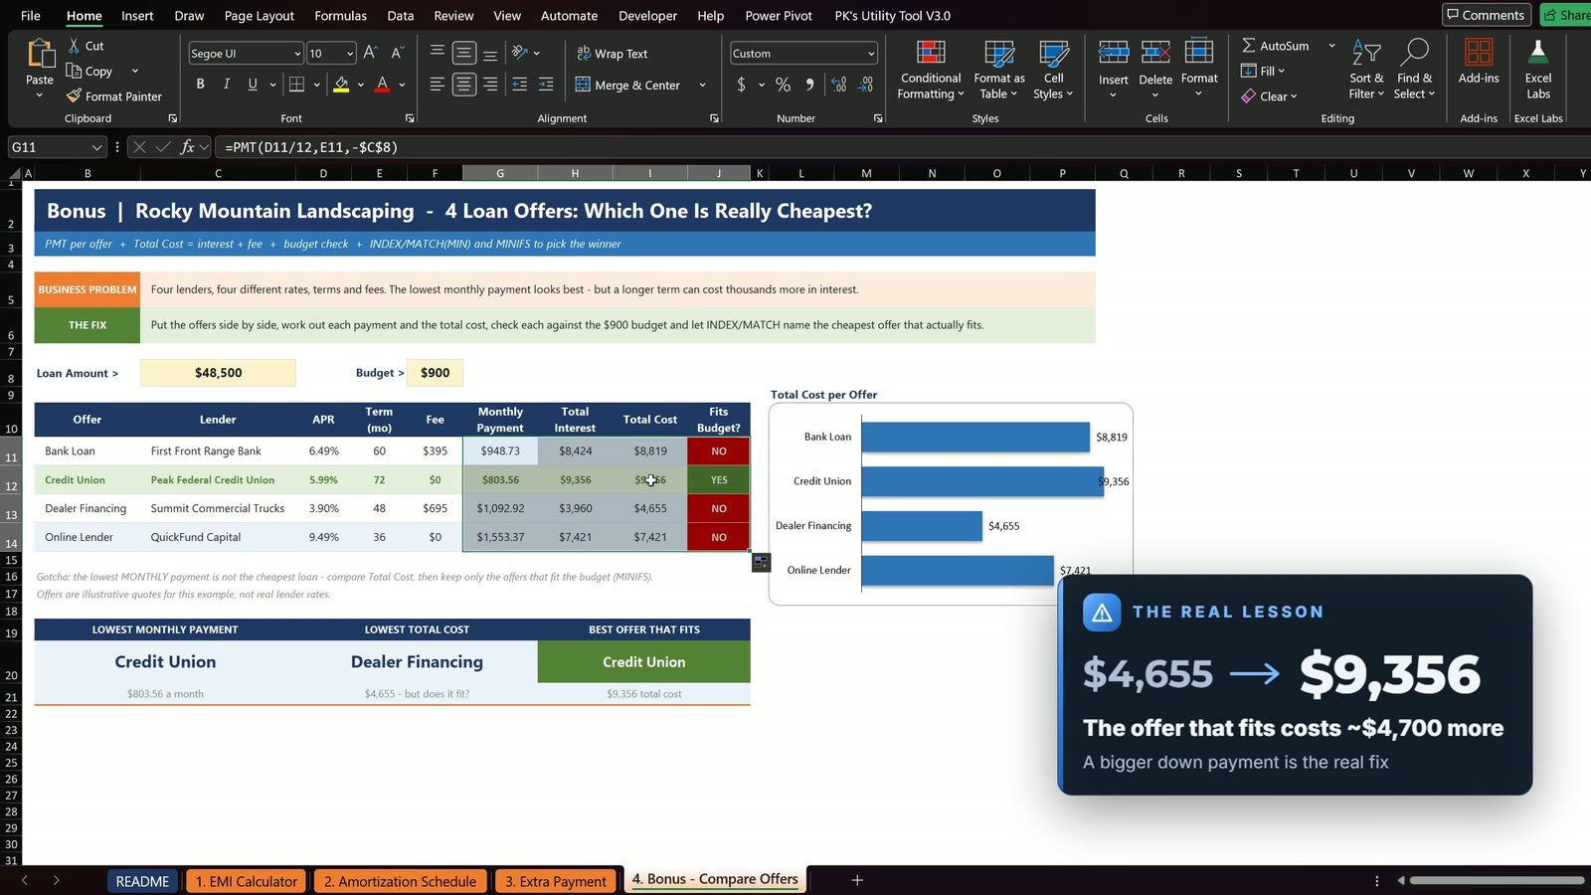Click Quick Analysis icon below table
This screenshot has height=895, width=1591.
(761, 563)
